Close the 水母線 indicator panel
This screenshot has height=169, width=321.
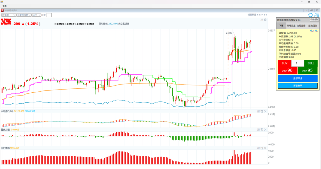[265, 111]
